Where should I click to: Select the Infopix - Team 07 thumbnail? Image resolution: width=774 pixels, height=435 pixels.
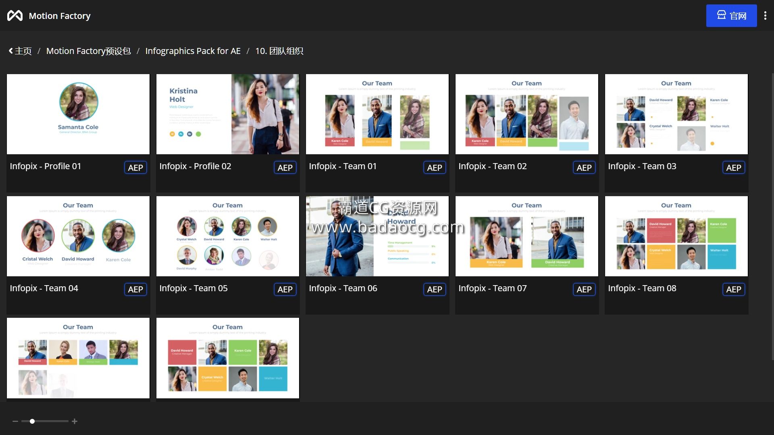(527, 236)
